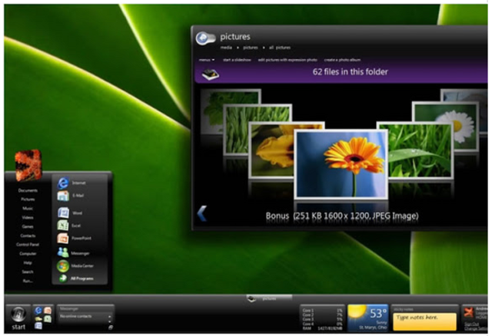Image resolution: width=492 pixels, height=336 pixels.
Task: Click the orange user icon in taskbar
Action: point(468,312)
